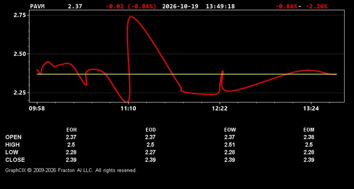Click the timestamp 13:49:18
The height and width of the screenshot is (189, 354).
(x=220, y=6)
